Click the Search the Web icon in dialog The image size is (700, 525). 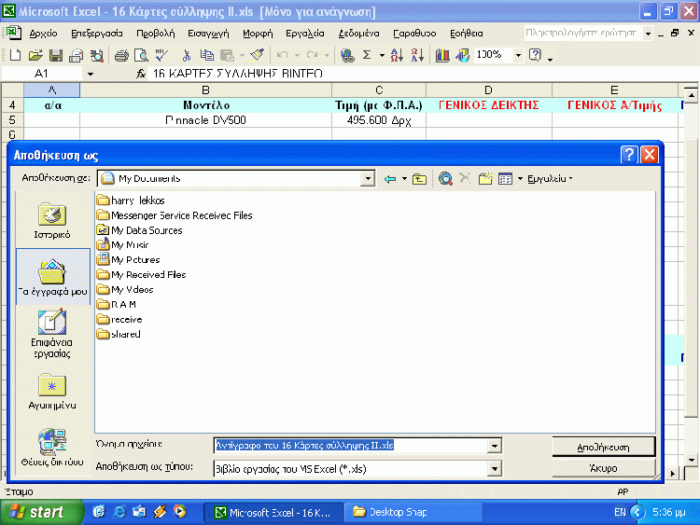(x=445, y=179)
